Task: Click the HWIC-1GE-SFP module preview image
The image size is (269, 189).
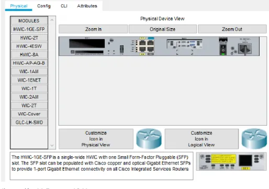Action: (231, 161)
